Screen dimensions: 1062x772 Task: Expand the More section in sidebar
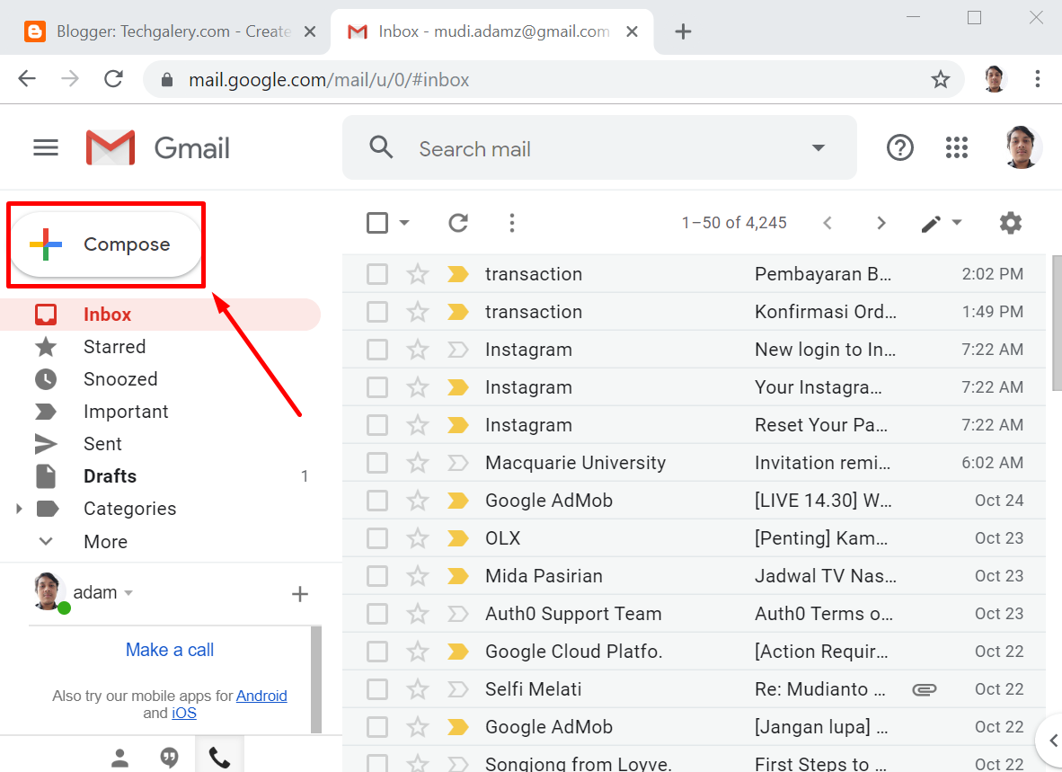(x=105, y=541)
